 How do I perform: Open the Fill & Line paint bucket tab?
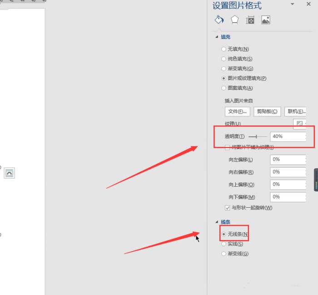219,20
